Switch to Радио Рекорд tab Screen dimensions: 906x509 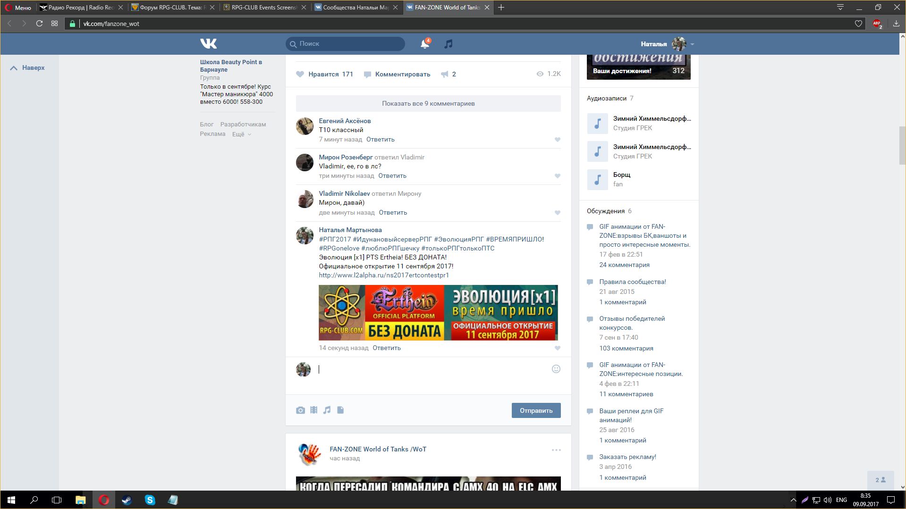tap(81, 8)
